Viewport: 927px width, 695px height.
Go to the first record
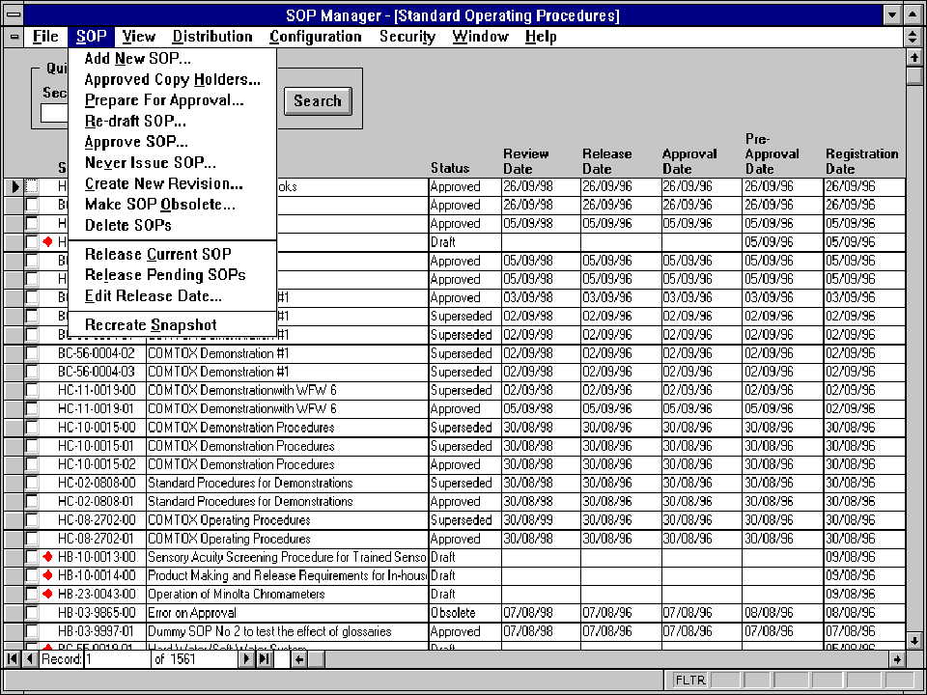13,659
